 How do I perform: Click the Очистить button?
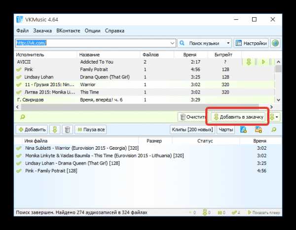click(x=193, y=117)
